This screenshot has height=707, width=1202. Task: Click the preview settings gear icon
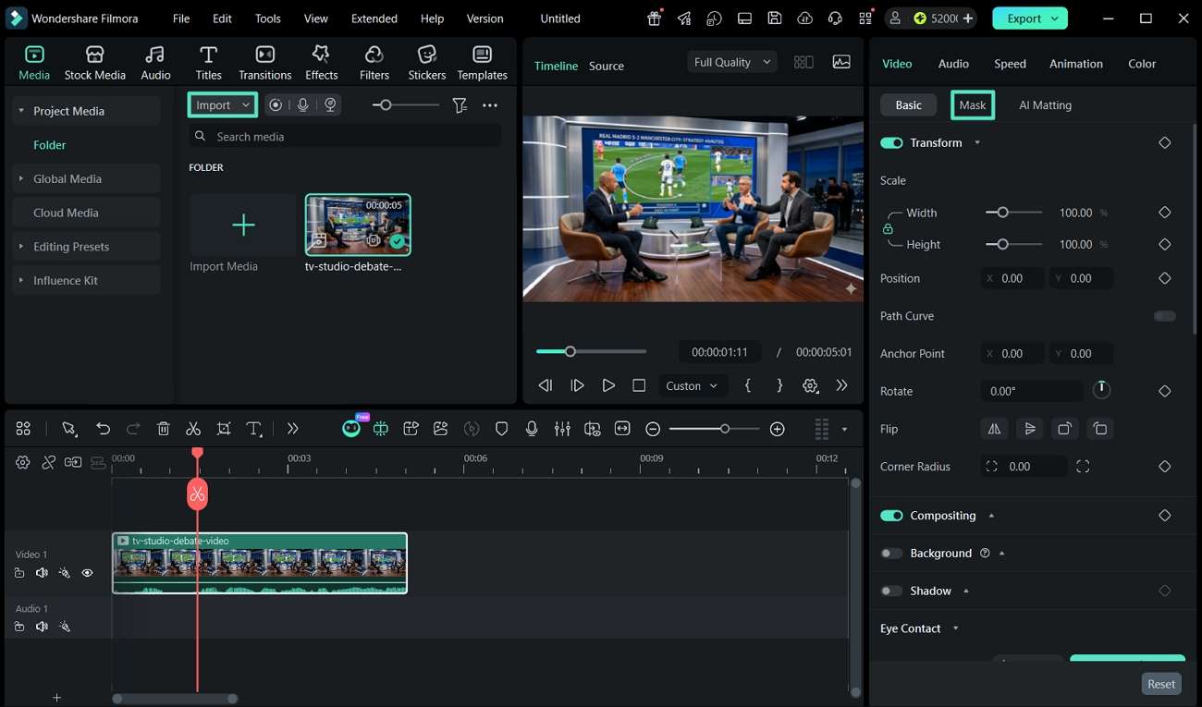tap(811, 385)
